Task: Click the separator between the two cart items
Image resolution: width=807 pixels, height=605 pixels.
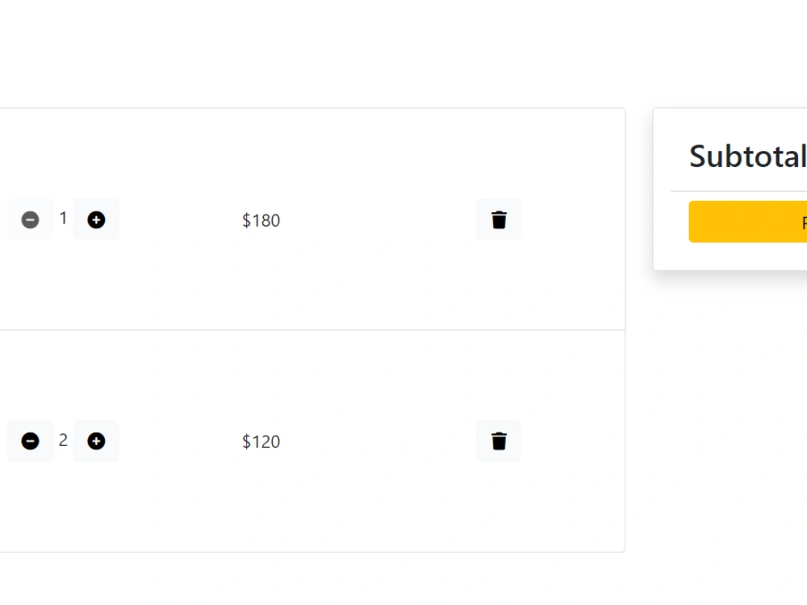Action: pyautogui.click(x=312, y=330)
